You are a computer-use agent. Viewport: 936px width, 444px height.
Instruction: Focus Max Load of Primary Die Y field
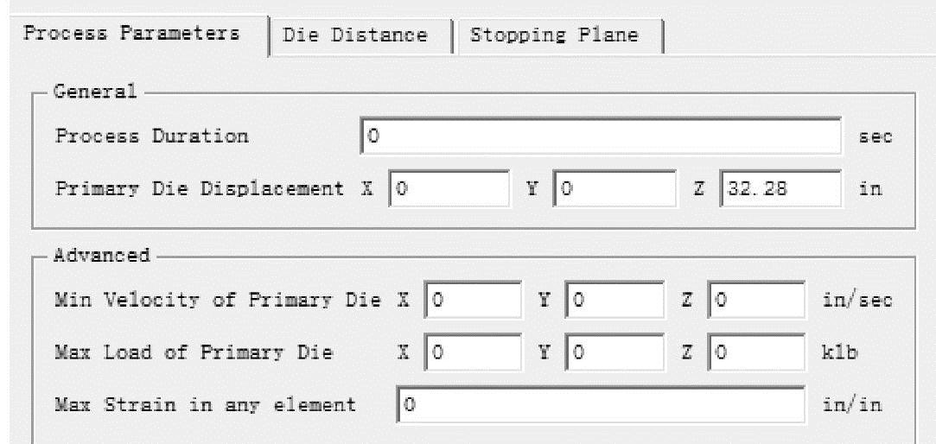(x=614, y=353)
